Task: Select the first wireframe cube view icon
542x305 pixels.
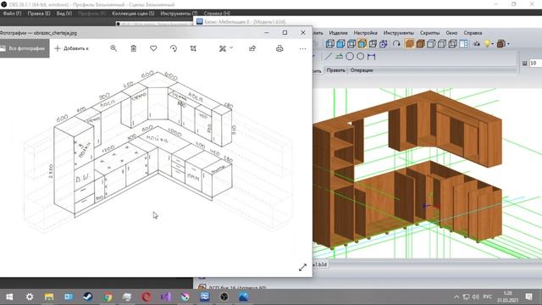Action: [330, 44]
